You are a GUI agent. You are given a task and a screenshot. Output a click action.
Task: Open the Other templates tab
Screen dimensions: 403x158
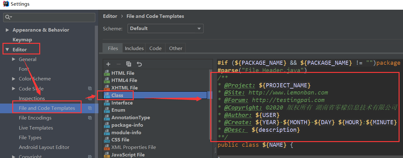[x=175, y=48]
